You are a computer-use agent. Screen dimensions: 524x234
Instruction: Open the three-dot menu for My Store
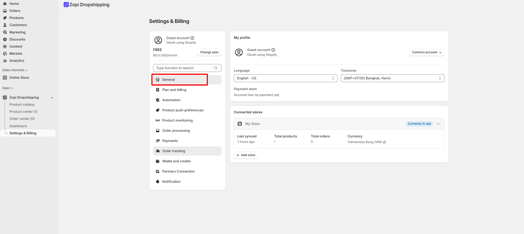click(439, 124)
